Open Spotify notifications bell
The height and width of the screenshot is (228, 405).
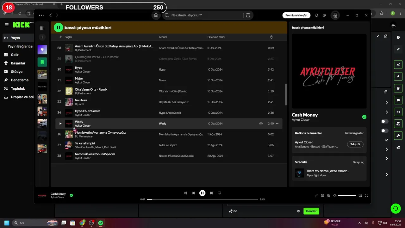317,15
